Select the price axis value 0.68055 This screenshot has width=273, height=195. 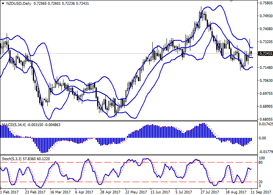[x=266, y=119]
